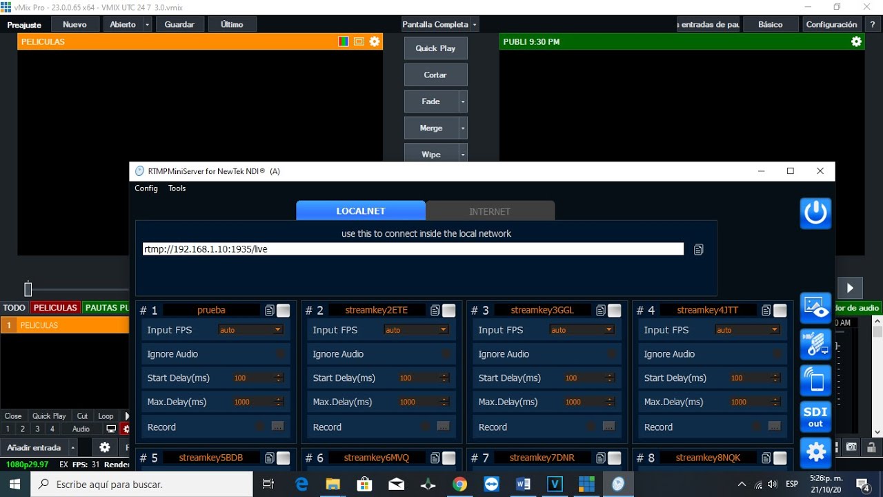Copy streamkey3GGL with its copy icon
The width and height of the screenshot is (883, 497).
tap(600, 311)
